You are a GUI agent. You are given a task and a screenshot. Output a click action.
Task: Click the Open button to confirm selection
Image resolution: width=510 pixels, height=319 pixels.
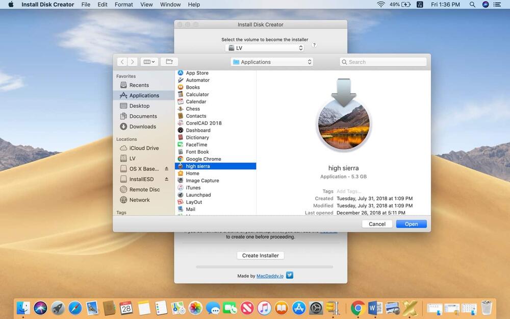click(411, 224)
